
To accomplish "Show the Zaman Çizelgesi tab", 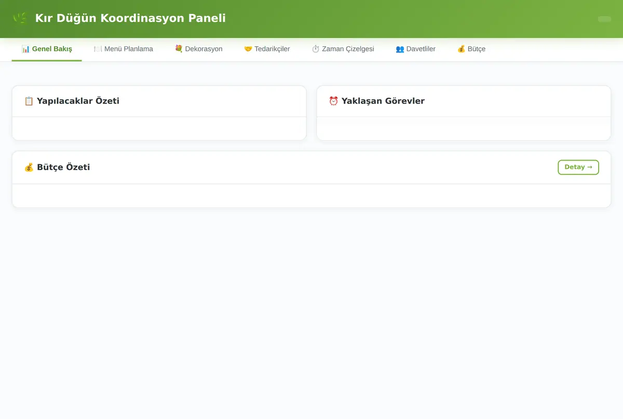I will (x=343, y=49).
